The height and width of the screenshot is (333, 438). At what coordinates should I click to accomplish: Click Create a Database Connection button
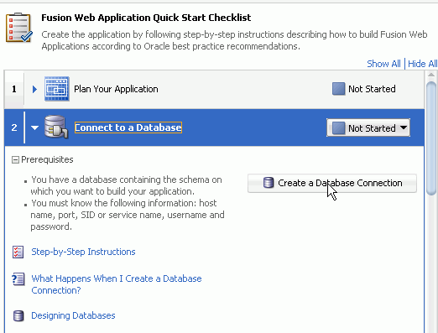click(x=332, y=183)
